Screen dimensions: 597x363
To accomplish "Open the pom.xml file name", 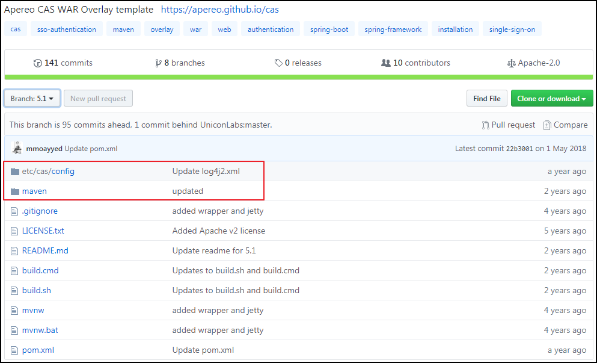I will pyautogui.click(x=38, y=350).
